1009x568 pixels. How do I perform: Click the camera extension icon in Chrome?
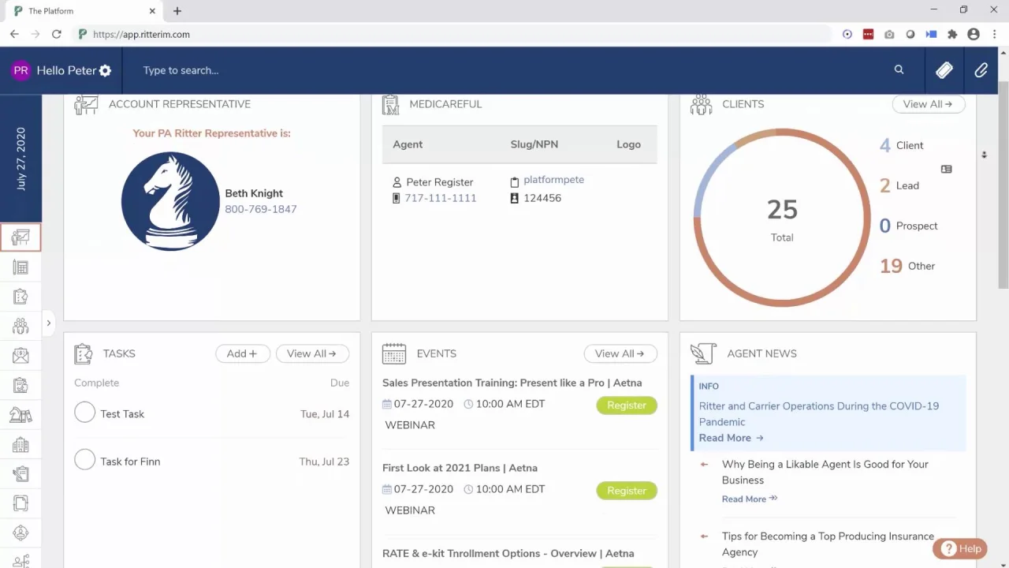[x=889, y=34]
